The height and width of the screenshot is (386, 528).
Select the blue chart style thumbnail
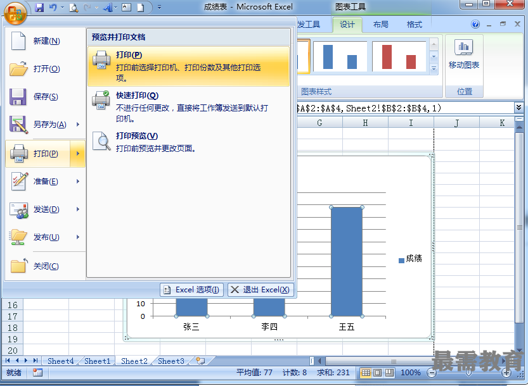[x=340, y=56]
